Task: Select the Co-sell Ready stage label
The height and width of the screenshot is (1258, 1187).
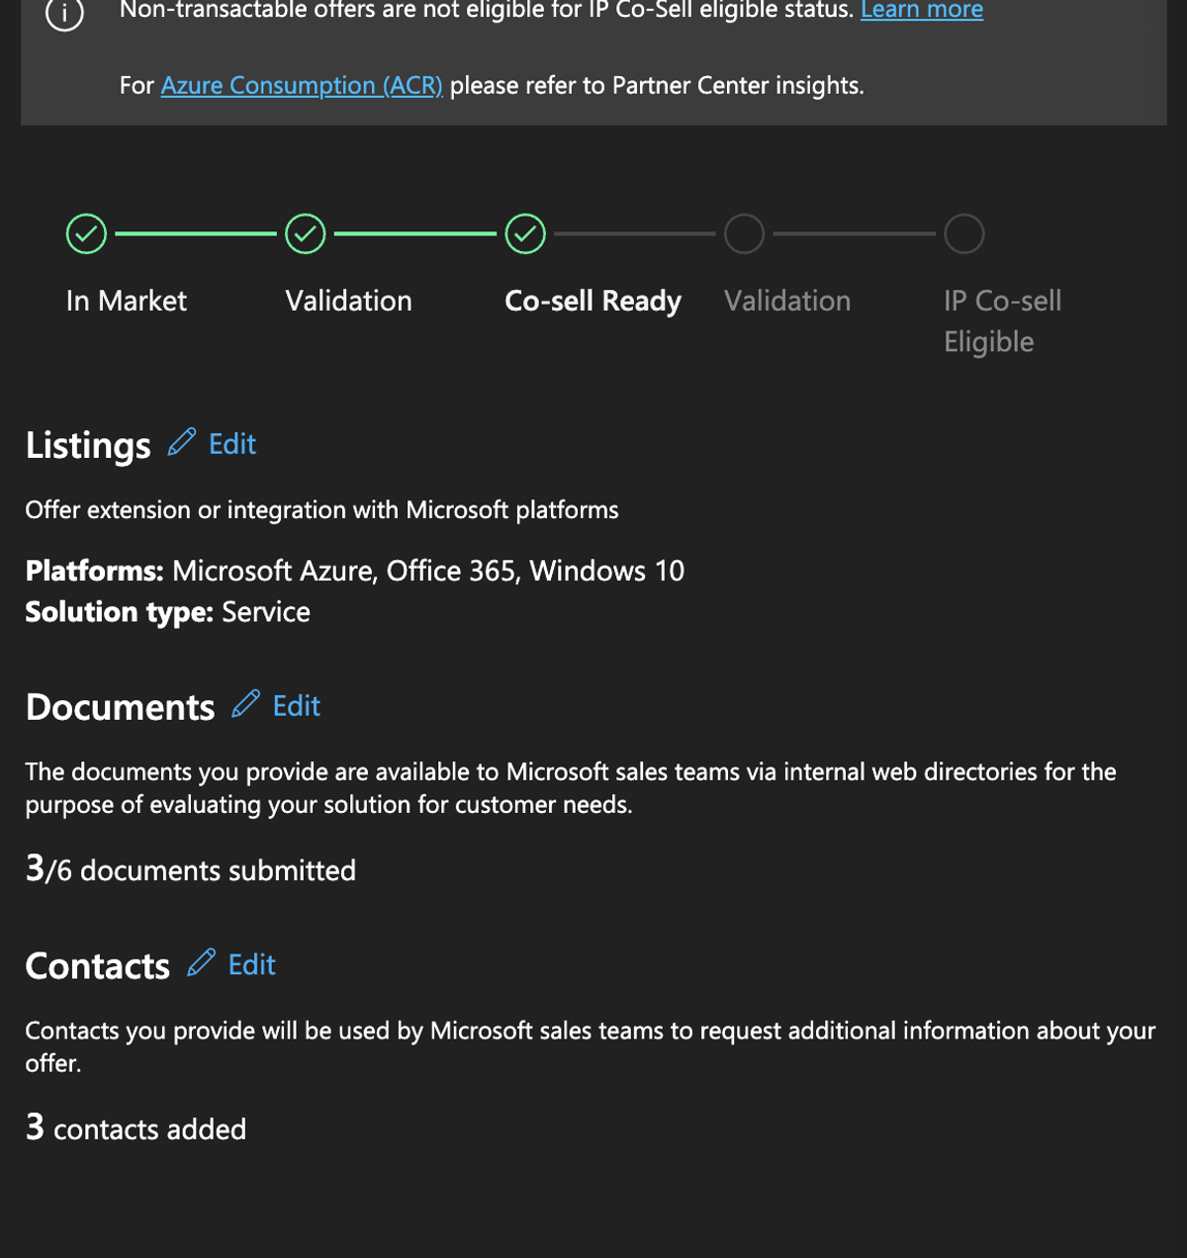Action: [593, 301]
